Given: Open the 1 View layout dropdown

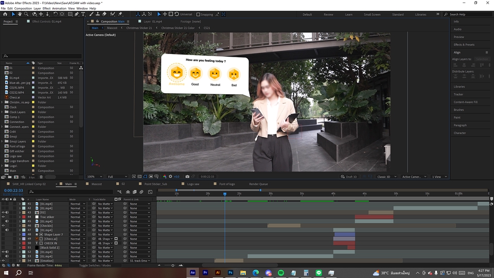Looking at the screenshot, I should (439, 177).
